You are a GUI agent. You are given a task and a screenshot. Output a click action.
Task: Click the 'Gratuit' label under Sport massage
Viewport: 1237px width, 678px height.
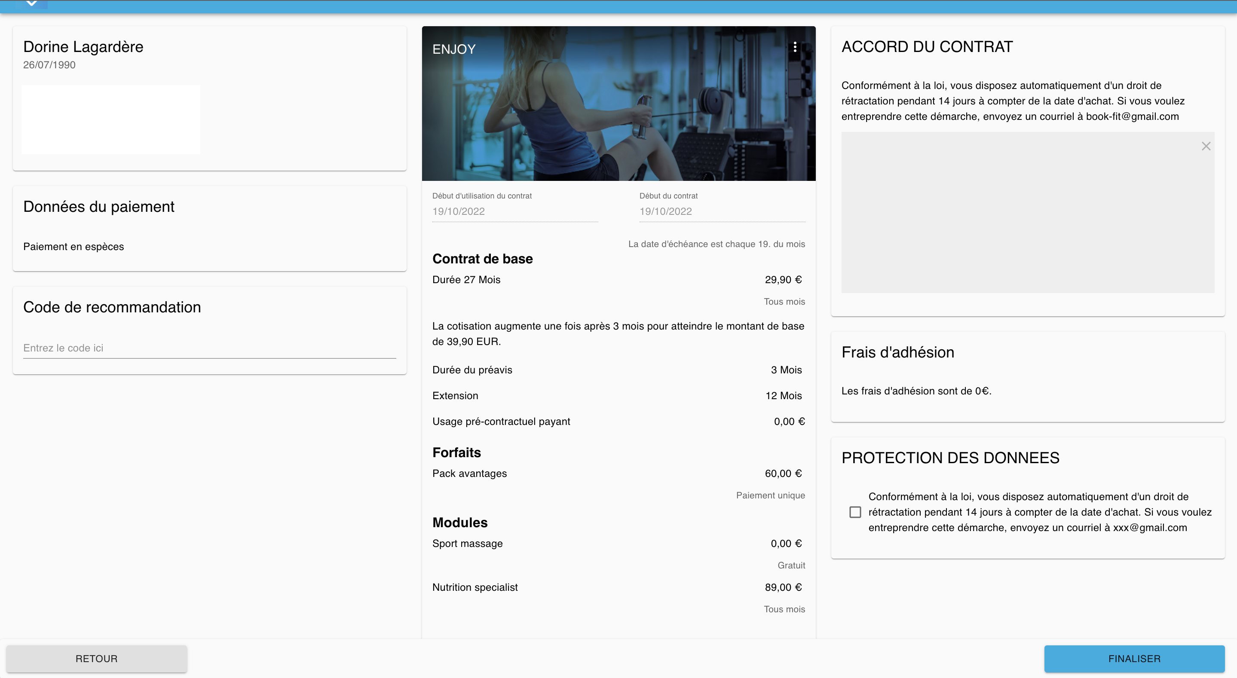(791, 565)
